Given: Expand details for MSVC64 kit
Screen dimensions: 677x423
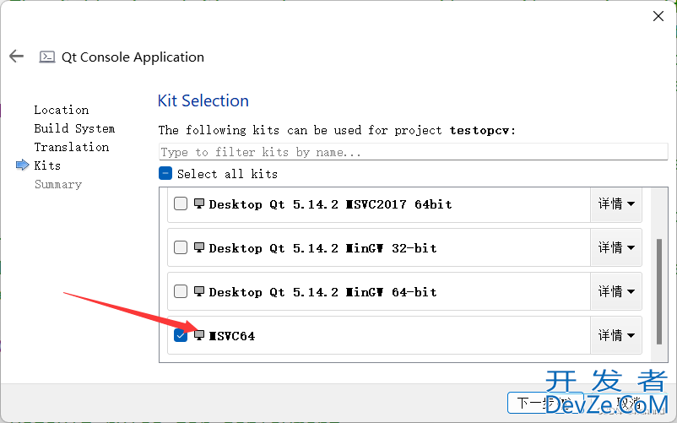Looking at the screenshot, I should point(615,335).
